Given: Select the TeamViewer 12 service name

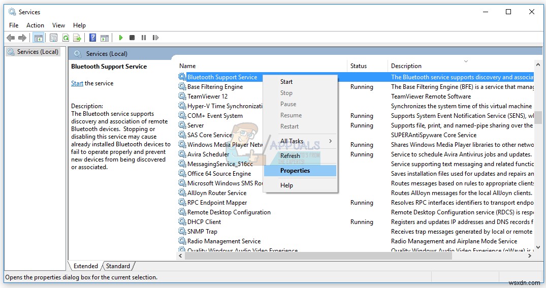Looking at the screenshot, I should tap(207, 96).
